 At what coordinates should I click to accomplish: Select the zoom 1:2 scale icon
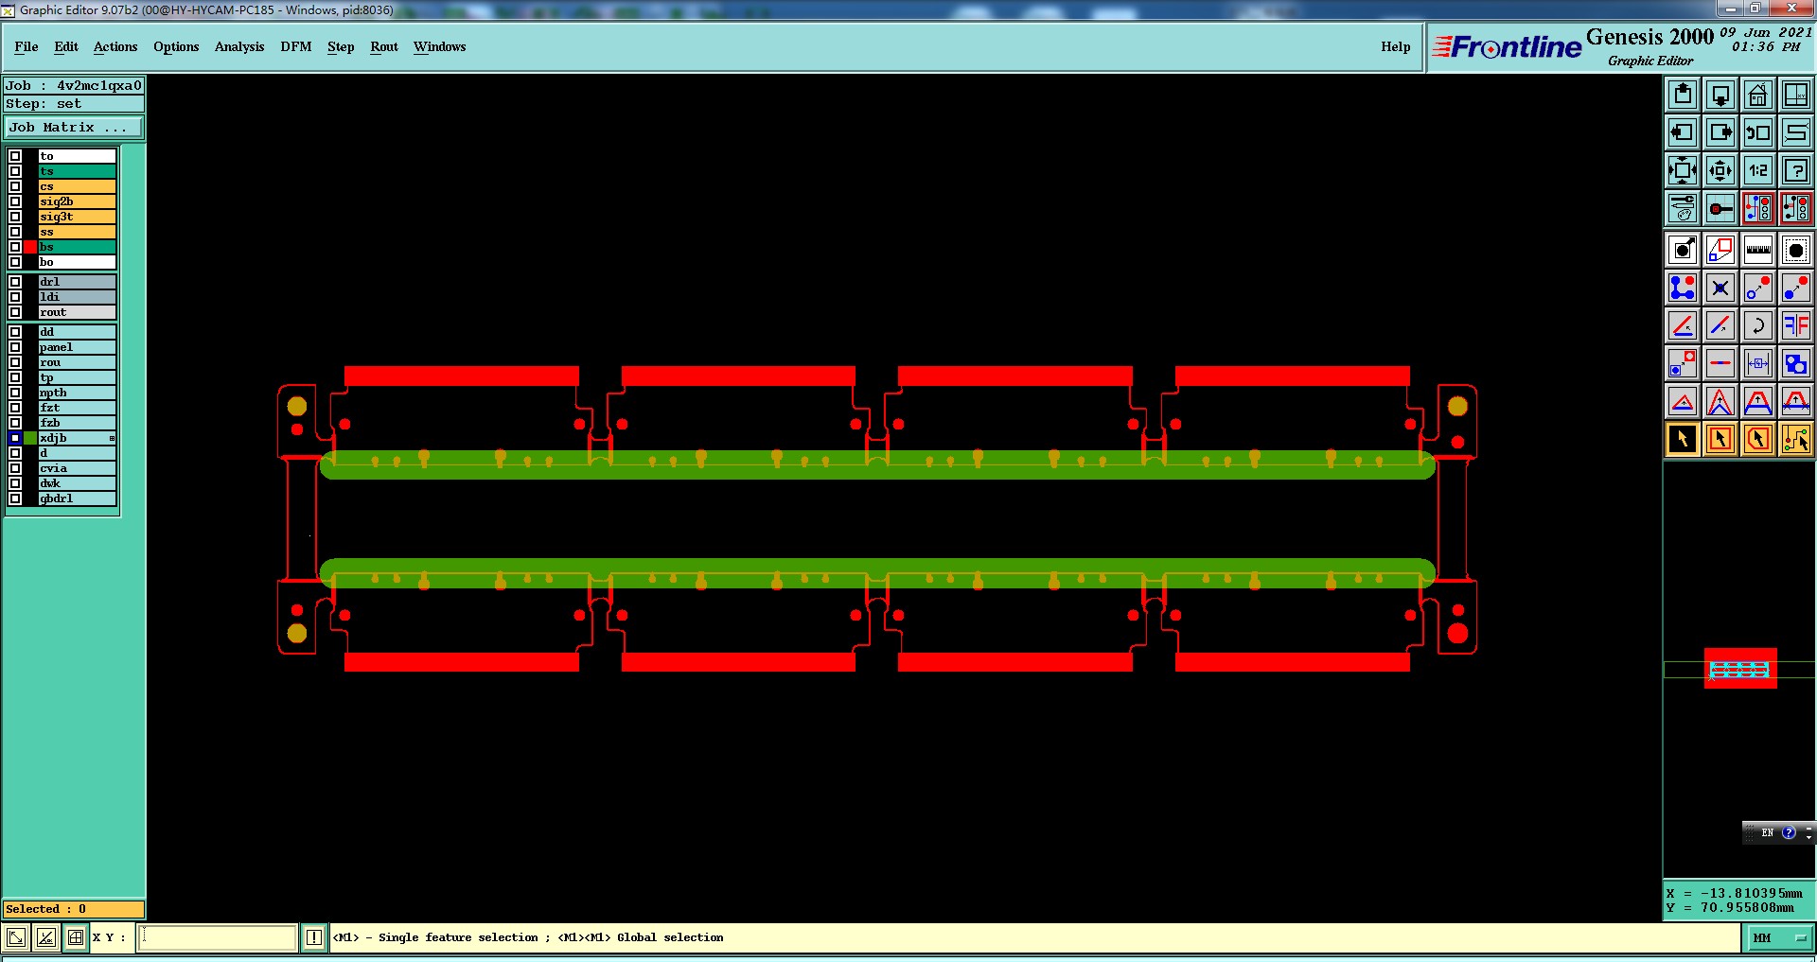click(x=1757, y=170)
